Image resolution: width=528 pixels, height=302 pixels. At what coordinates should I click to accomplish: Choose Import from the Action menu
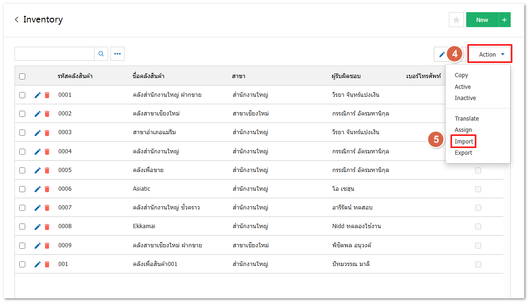coord(463,142)
